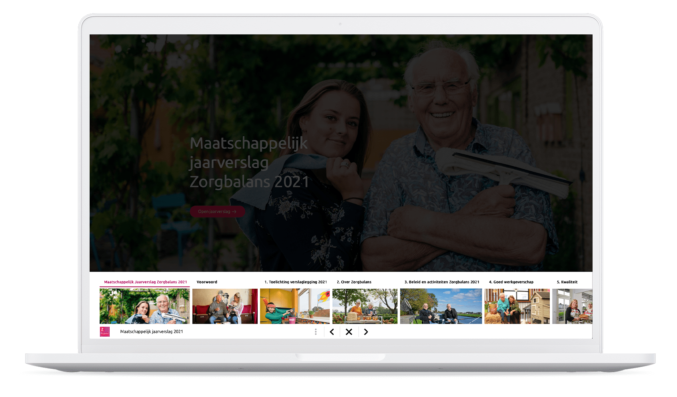Open the Goed werkgeverschap thumbnail image
Screen dimensions: 677x397
(x=517, y=306)
